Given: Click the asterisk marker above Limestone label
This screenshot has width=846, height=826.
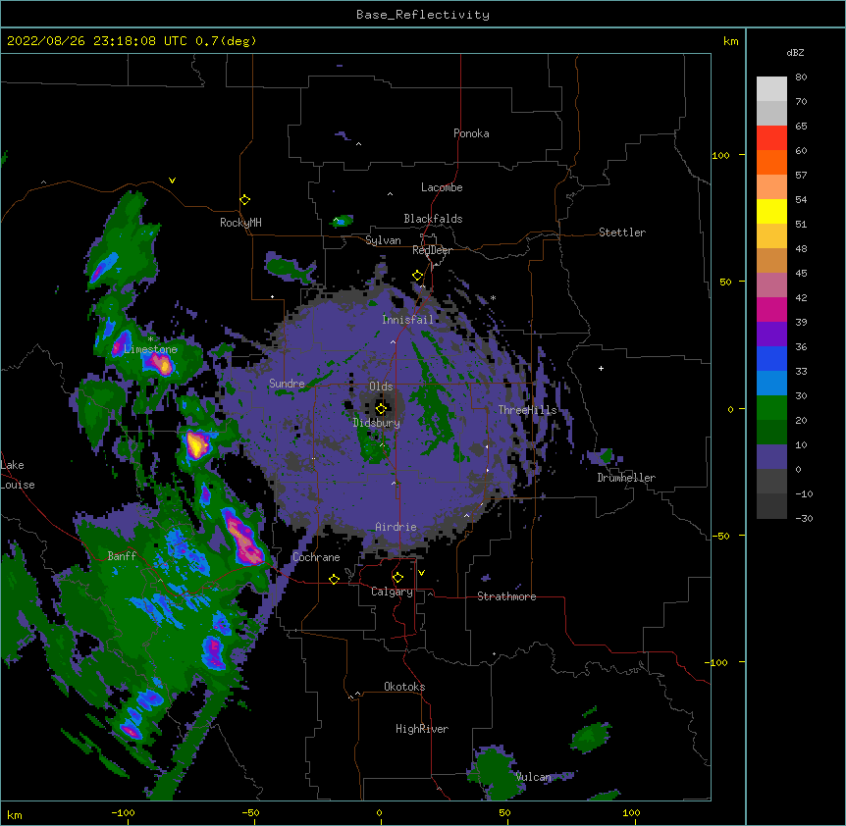Looking at the screenshot, I should tap(150, 339).
